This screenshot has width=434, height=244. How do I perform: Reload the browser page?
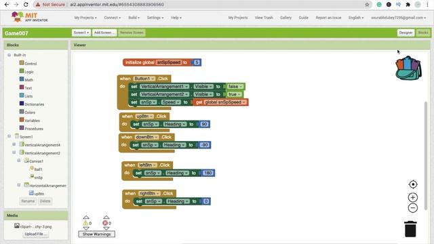26,5
